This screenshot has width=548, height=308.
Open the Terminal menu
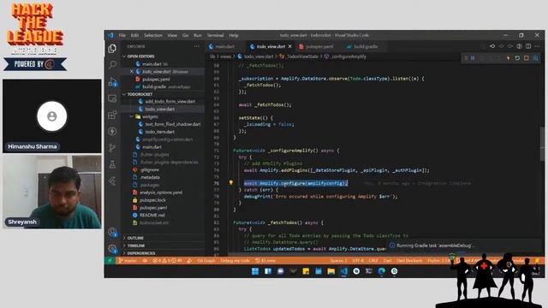(x=215, y=35)
